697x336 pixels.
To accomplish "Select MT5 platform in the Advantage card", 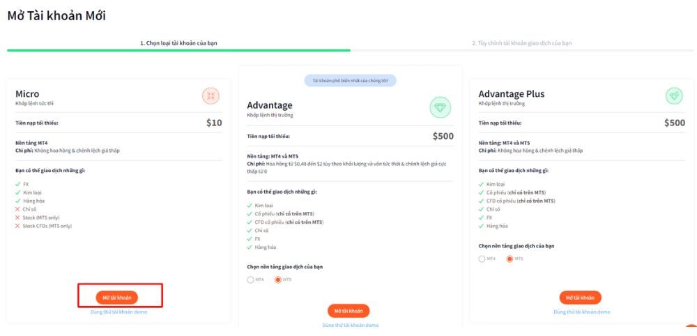I will point(279,280).
